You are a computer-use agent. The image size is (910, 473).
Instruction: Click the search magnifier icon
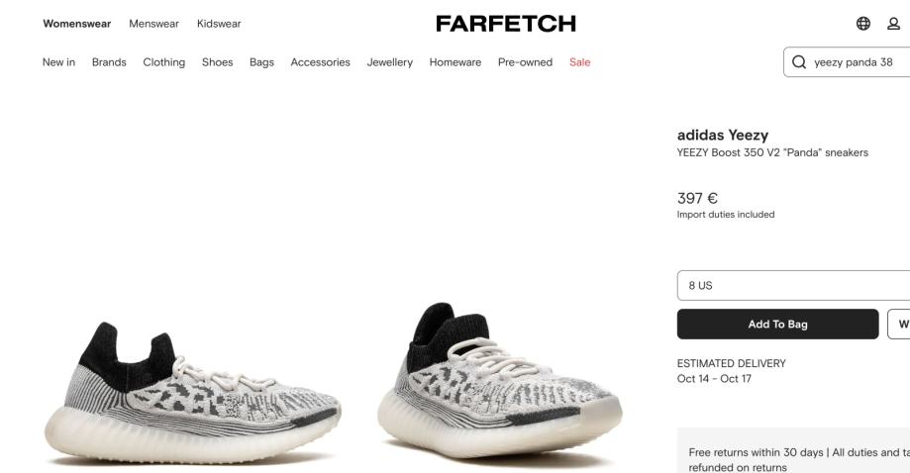[x=798, y=62]
